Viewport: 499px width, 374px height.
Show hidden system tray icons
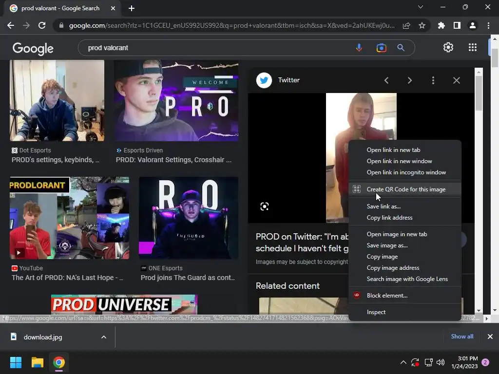click(403, 362)
